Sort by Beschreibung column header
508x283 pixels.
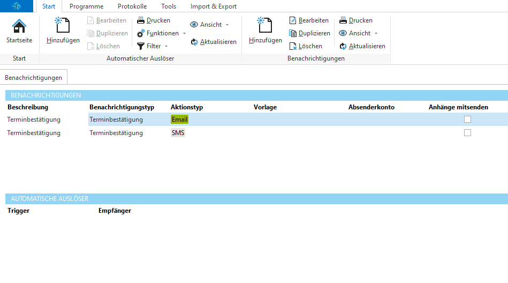click(x=28, y=107)
